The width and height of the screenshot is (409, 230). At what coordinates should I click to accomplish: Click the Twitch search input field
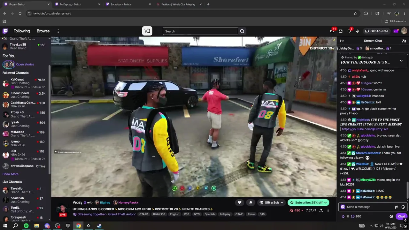[x=200, y=31]
